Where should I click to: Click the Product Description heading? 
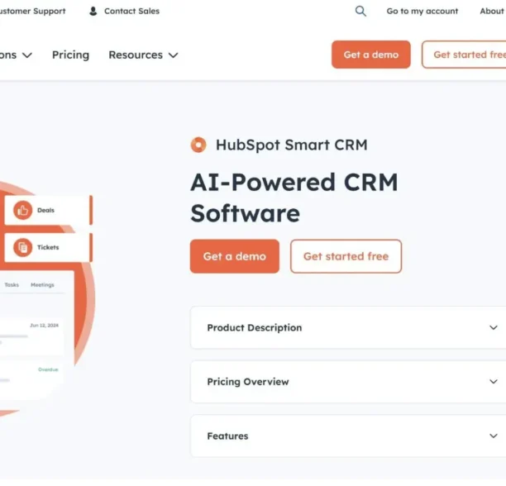click(x=255, y=327)
